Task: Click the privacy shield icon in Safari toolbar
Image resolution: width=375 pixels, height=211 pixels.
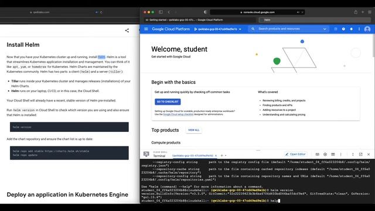Action: (205, 12)
